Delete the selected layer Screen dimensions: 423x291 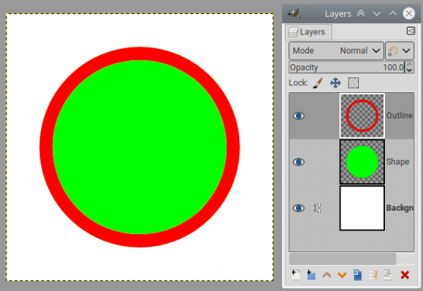pos(405,275)
